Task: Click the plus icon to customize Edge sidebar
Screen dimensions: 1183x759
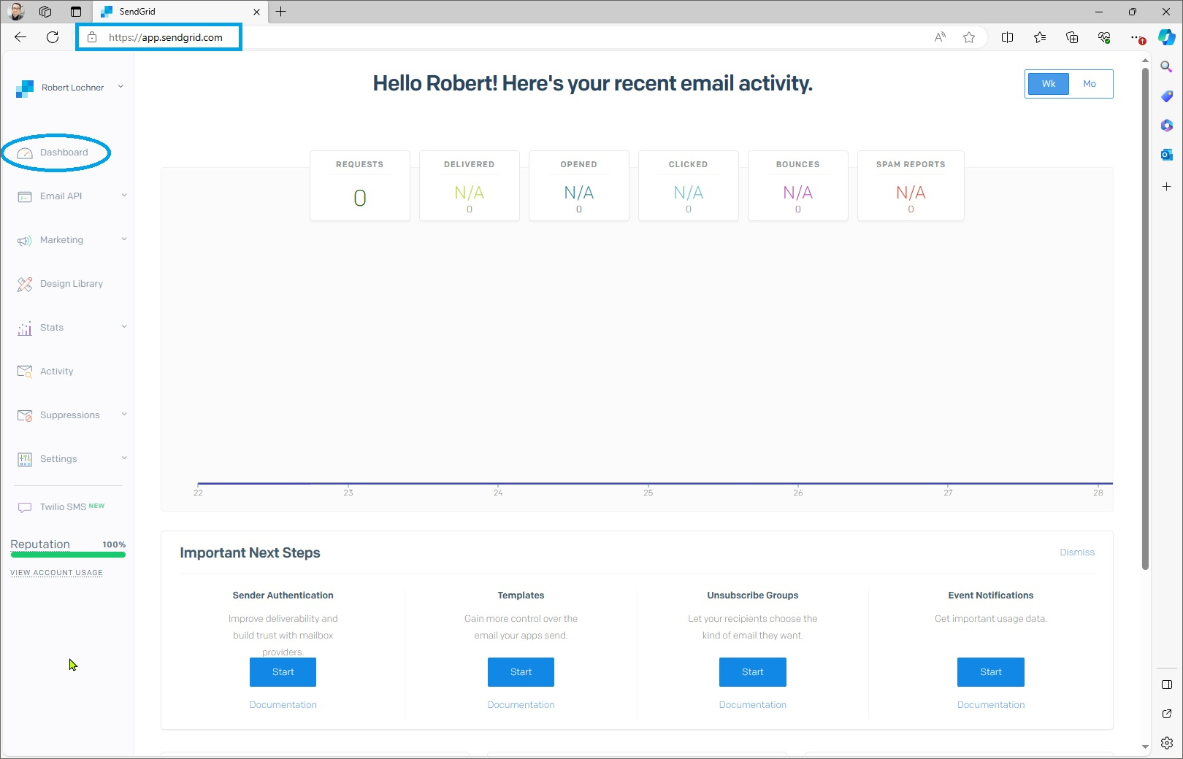Action: pyautogui.click(x=1167, y=187)
